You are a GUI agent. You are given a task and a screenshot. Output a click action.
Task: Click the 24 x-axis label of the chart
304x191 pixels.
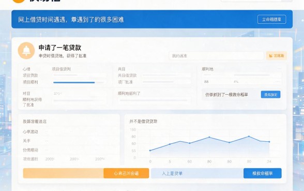pyautogui.click(x=269, y=161)
